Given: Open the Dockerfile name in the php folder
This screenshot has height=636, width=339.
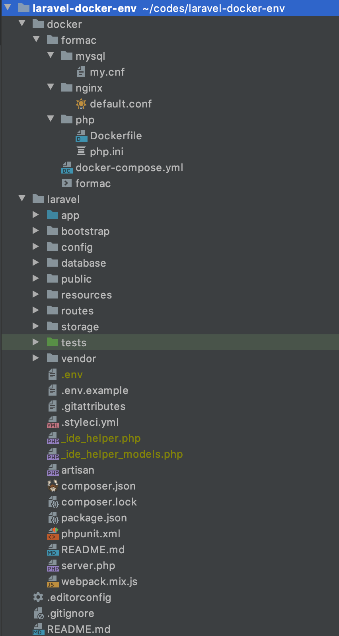Looking at the screenshot, I should point(116,136).
